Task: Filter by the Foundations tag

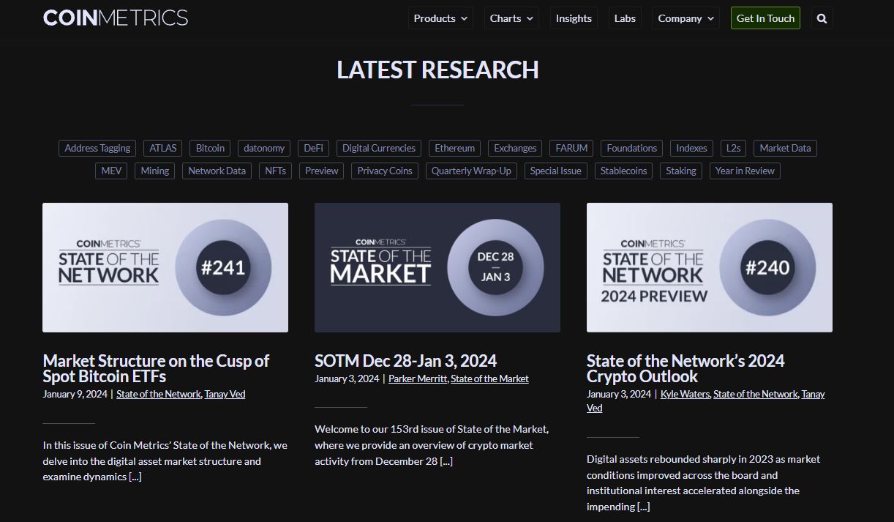Action: (632, 148)
